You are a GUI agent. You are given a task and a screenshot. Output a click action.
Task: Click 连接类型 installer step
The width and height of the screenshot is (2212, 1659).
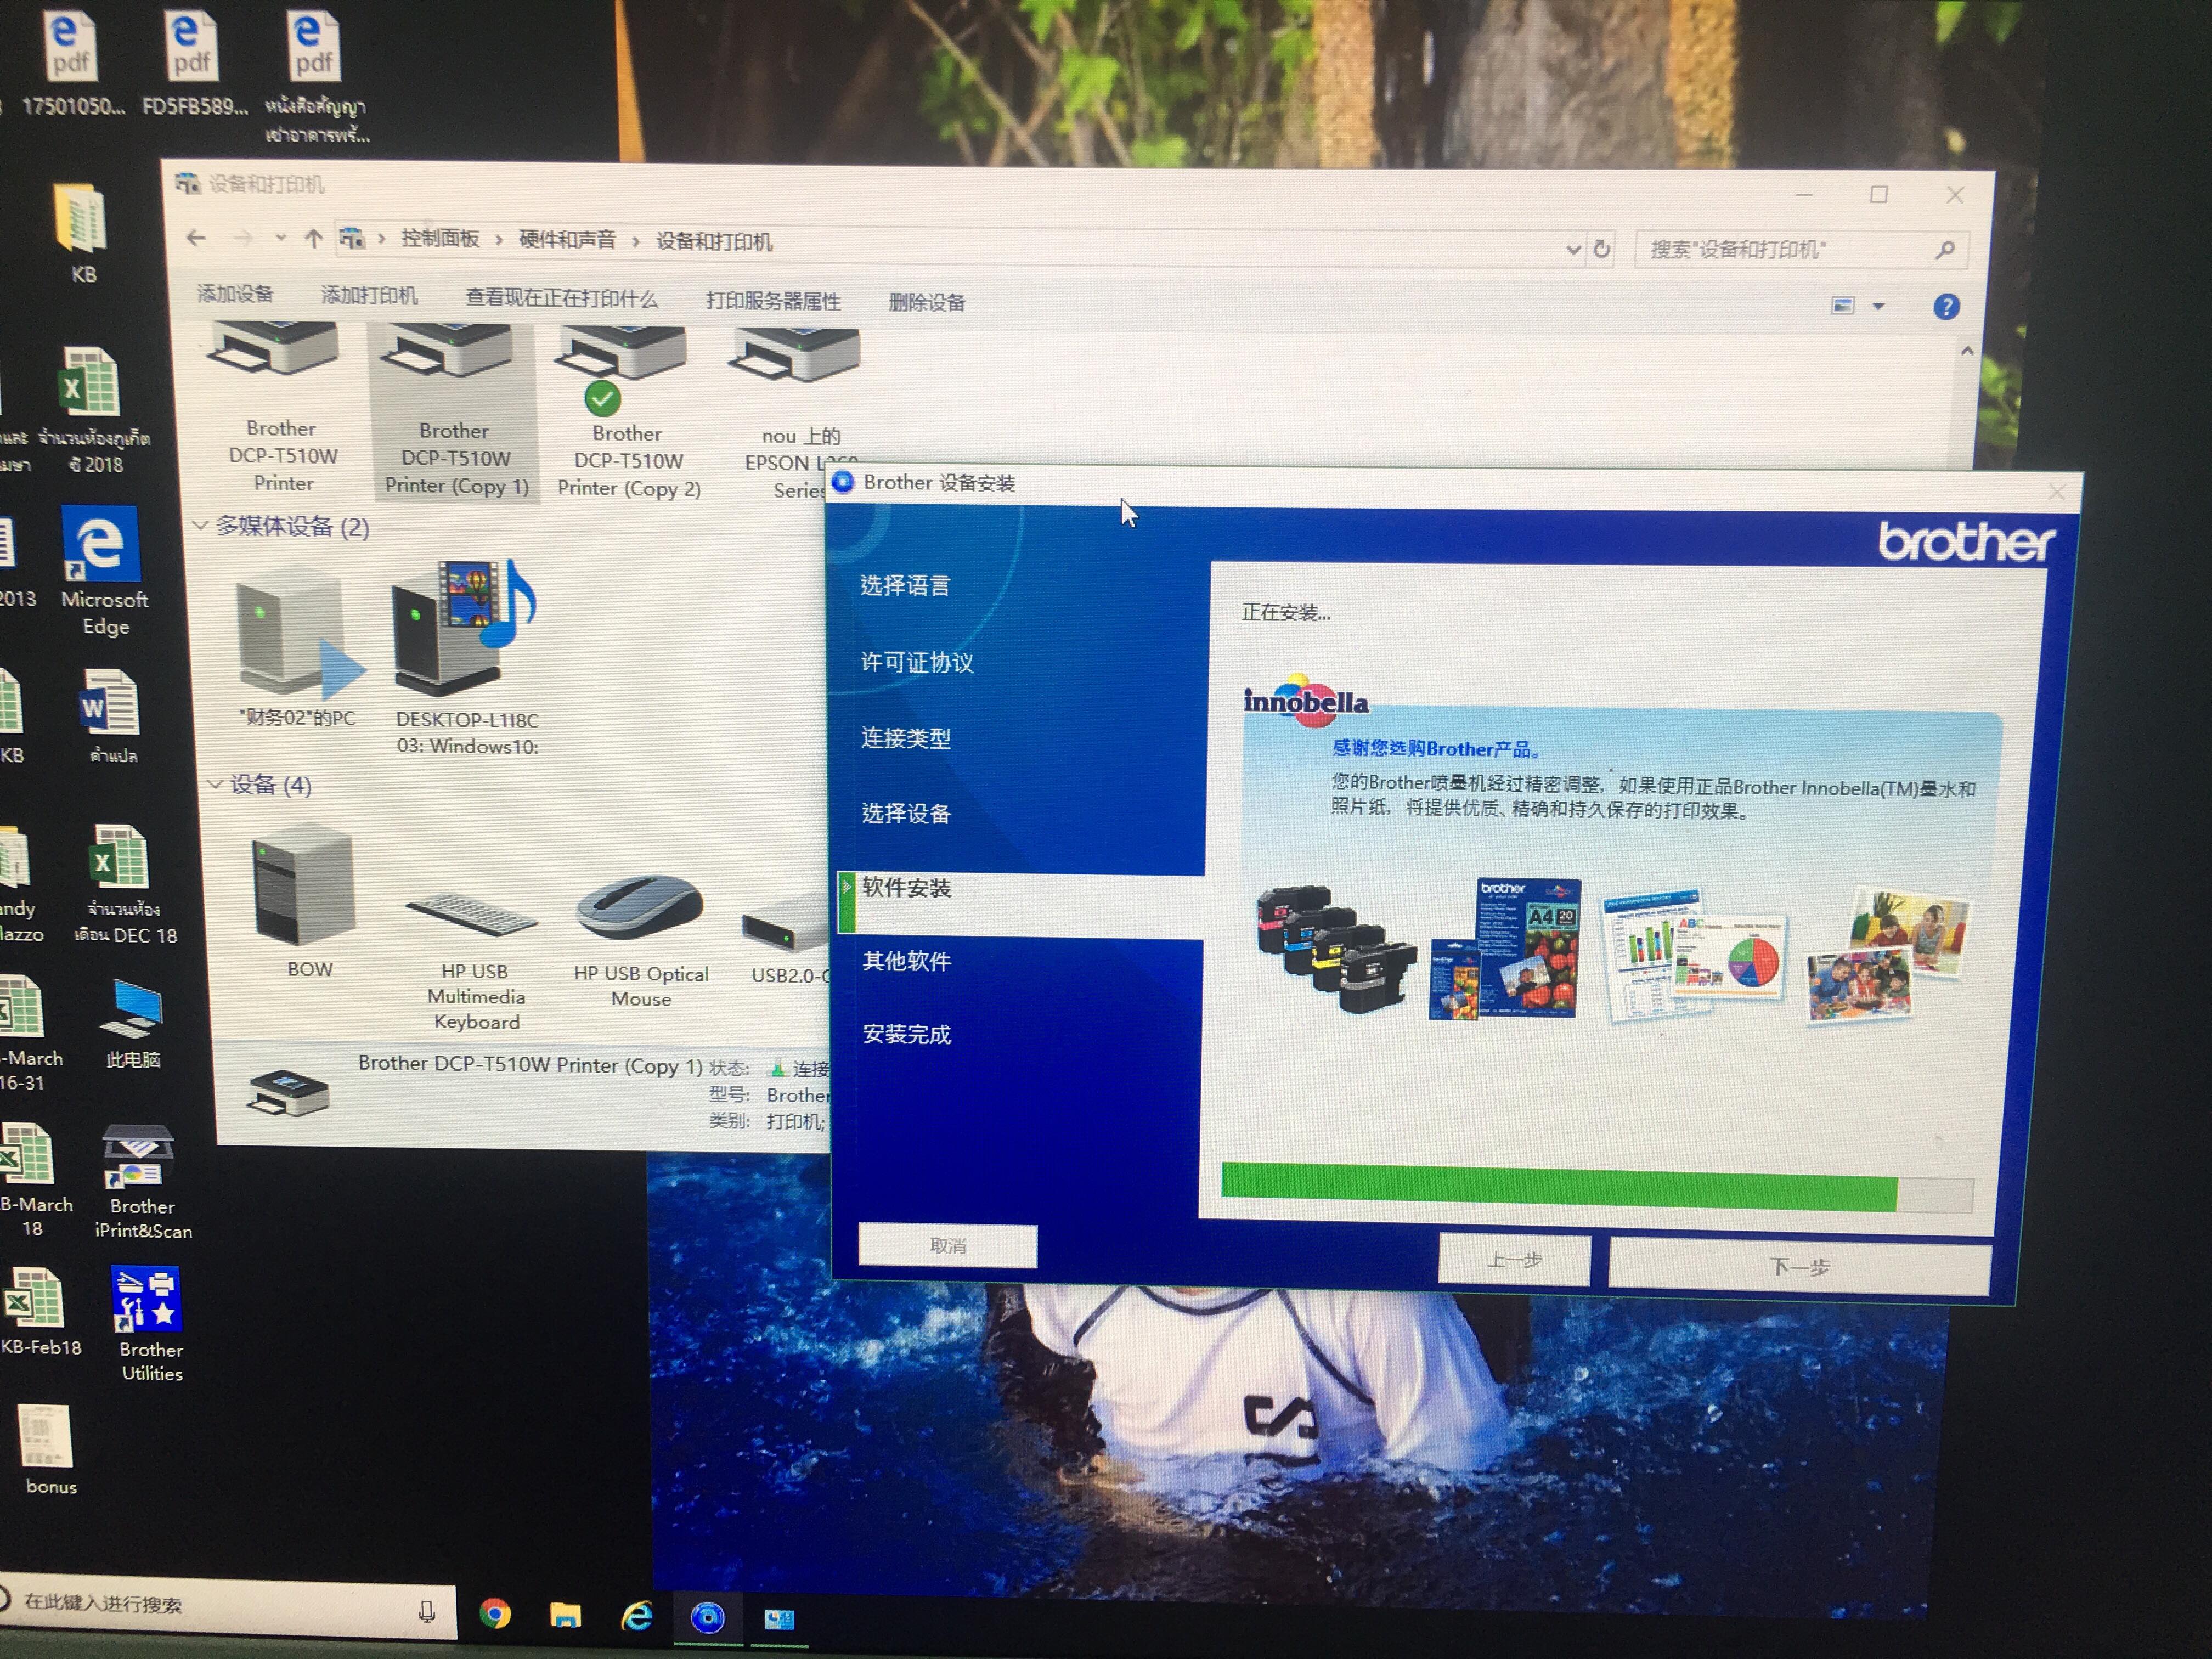coord(906,738)
